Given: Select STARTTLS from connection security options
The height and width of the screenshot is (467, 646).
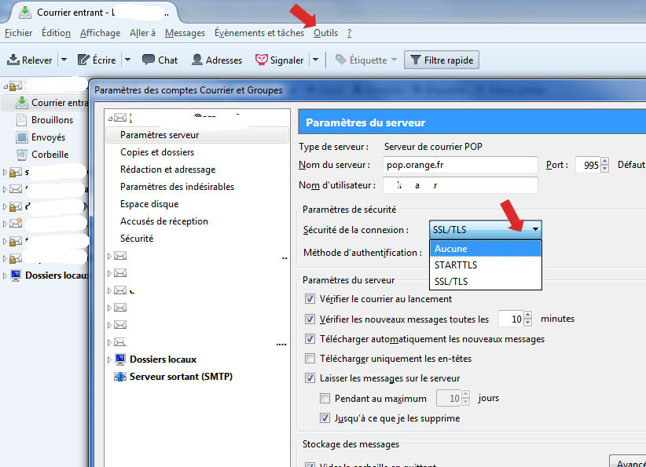Looking at the screenshot, I should click(456, 265).
